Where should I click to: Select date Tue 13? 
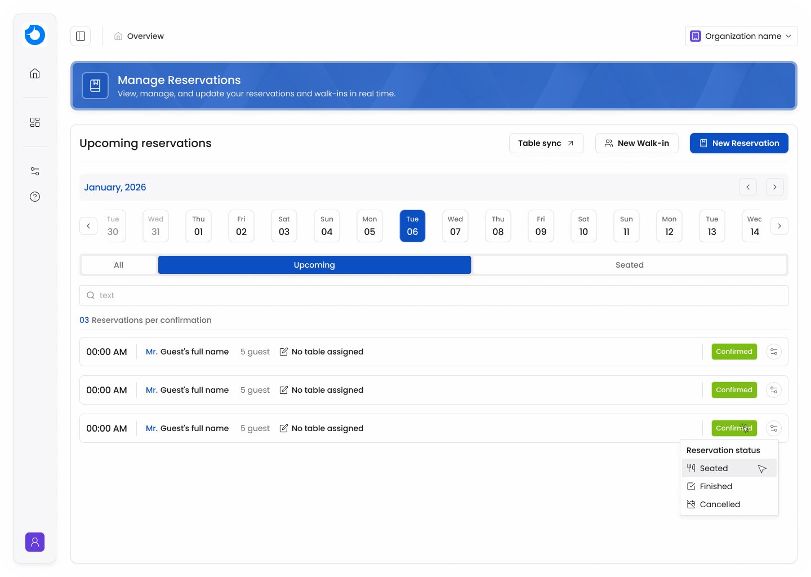click(712, 226)
